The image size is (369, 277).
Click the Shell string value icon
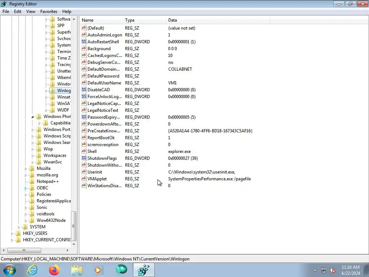84,151
